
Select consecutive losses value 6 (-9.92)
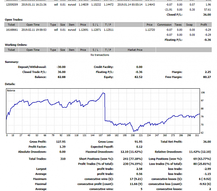(x=205, y=179)
